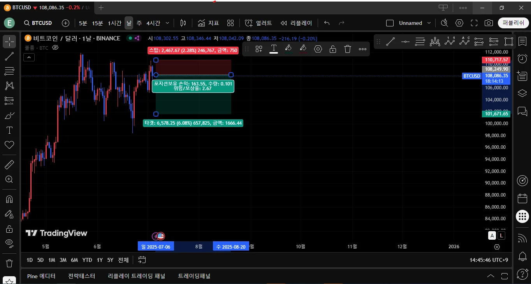Click the layout square beside Unnamed
Viewport: 531px width, 284px height.
pos(390,23)
